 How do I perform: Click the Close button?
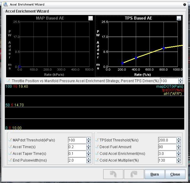[x=175, y=174]
